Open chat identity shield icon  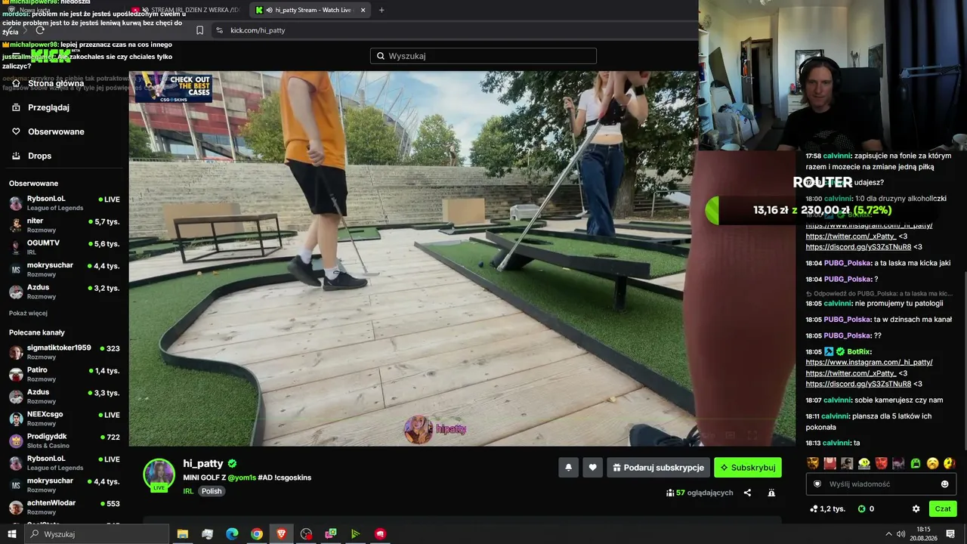(817, 484)
